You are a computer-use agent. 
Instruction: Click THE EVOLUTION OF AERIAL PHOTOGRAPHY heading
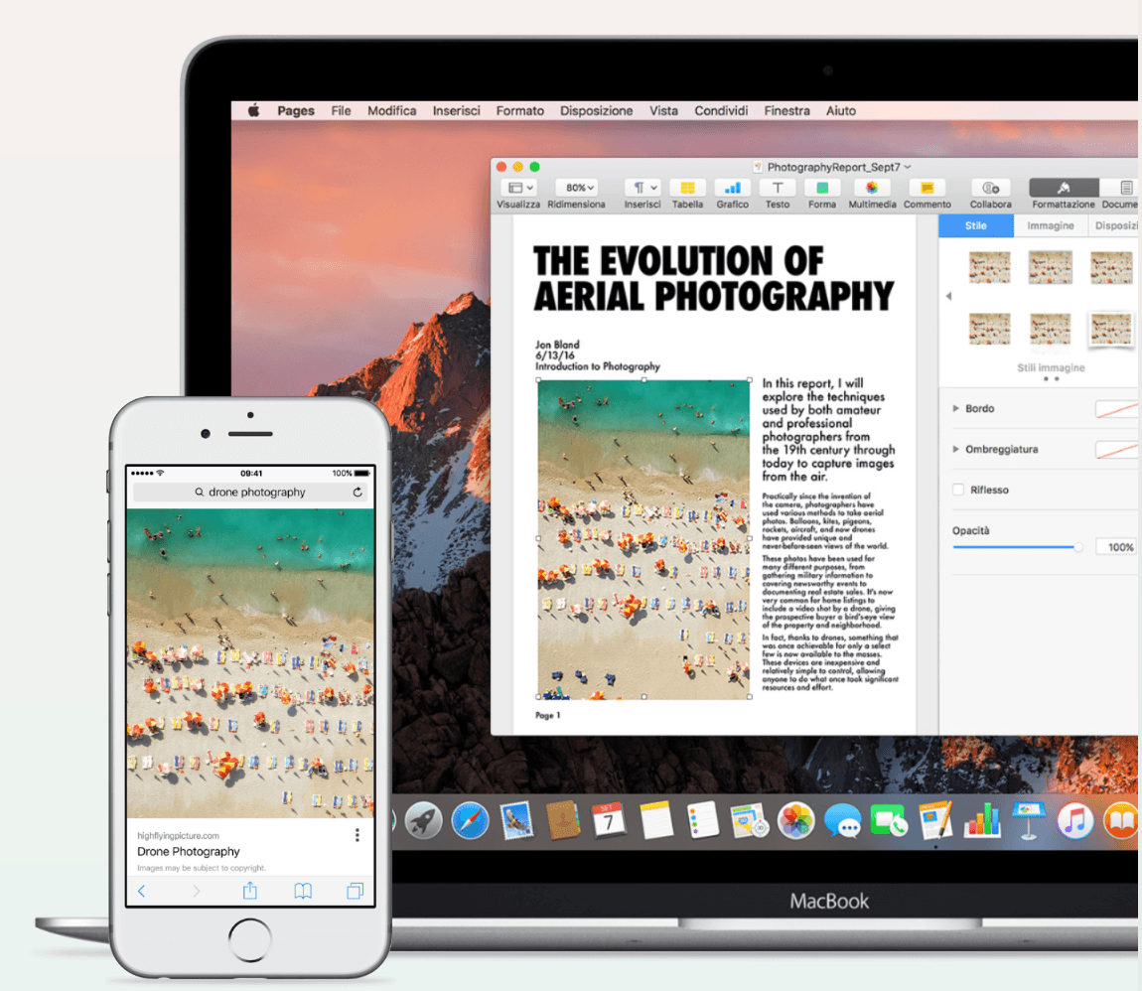pos(714,278)
